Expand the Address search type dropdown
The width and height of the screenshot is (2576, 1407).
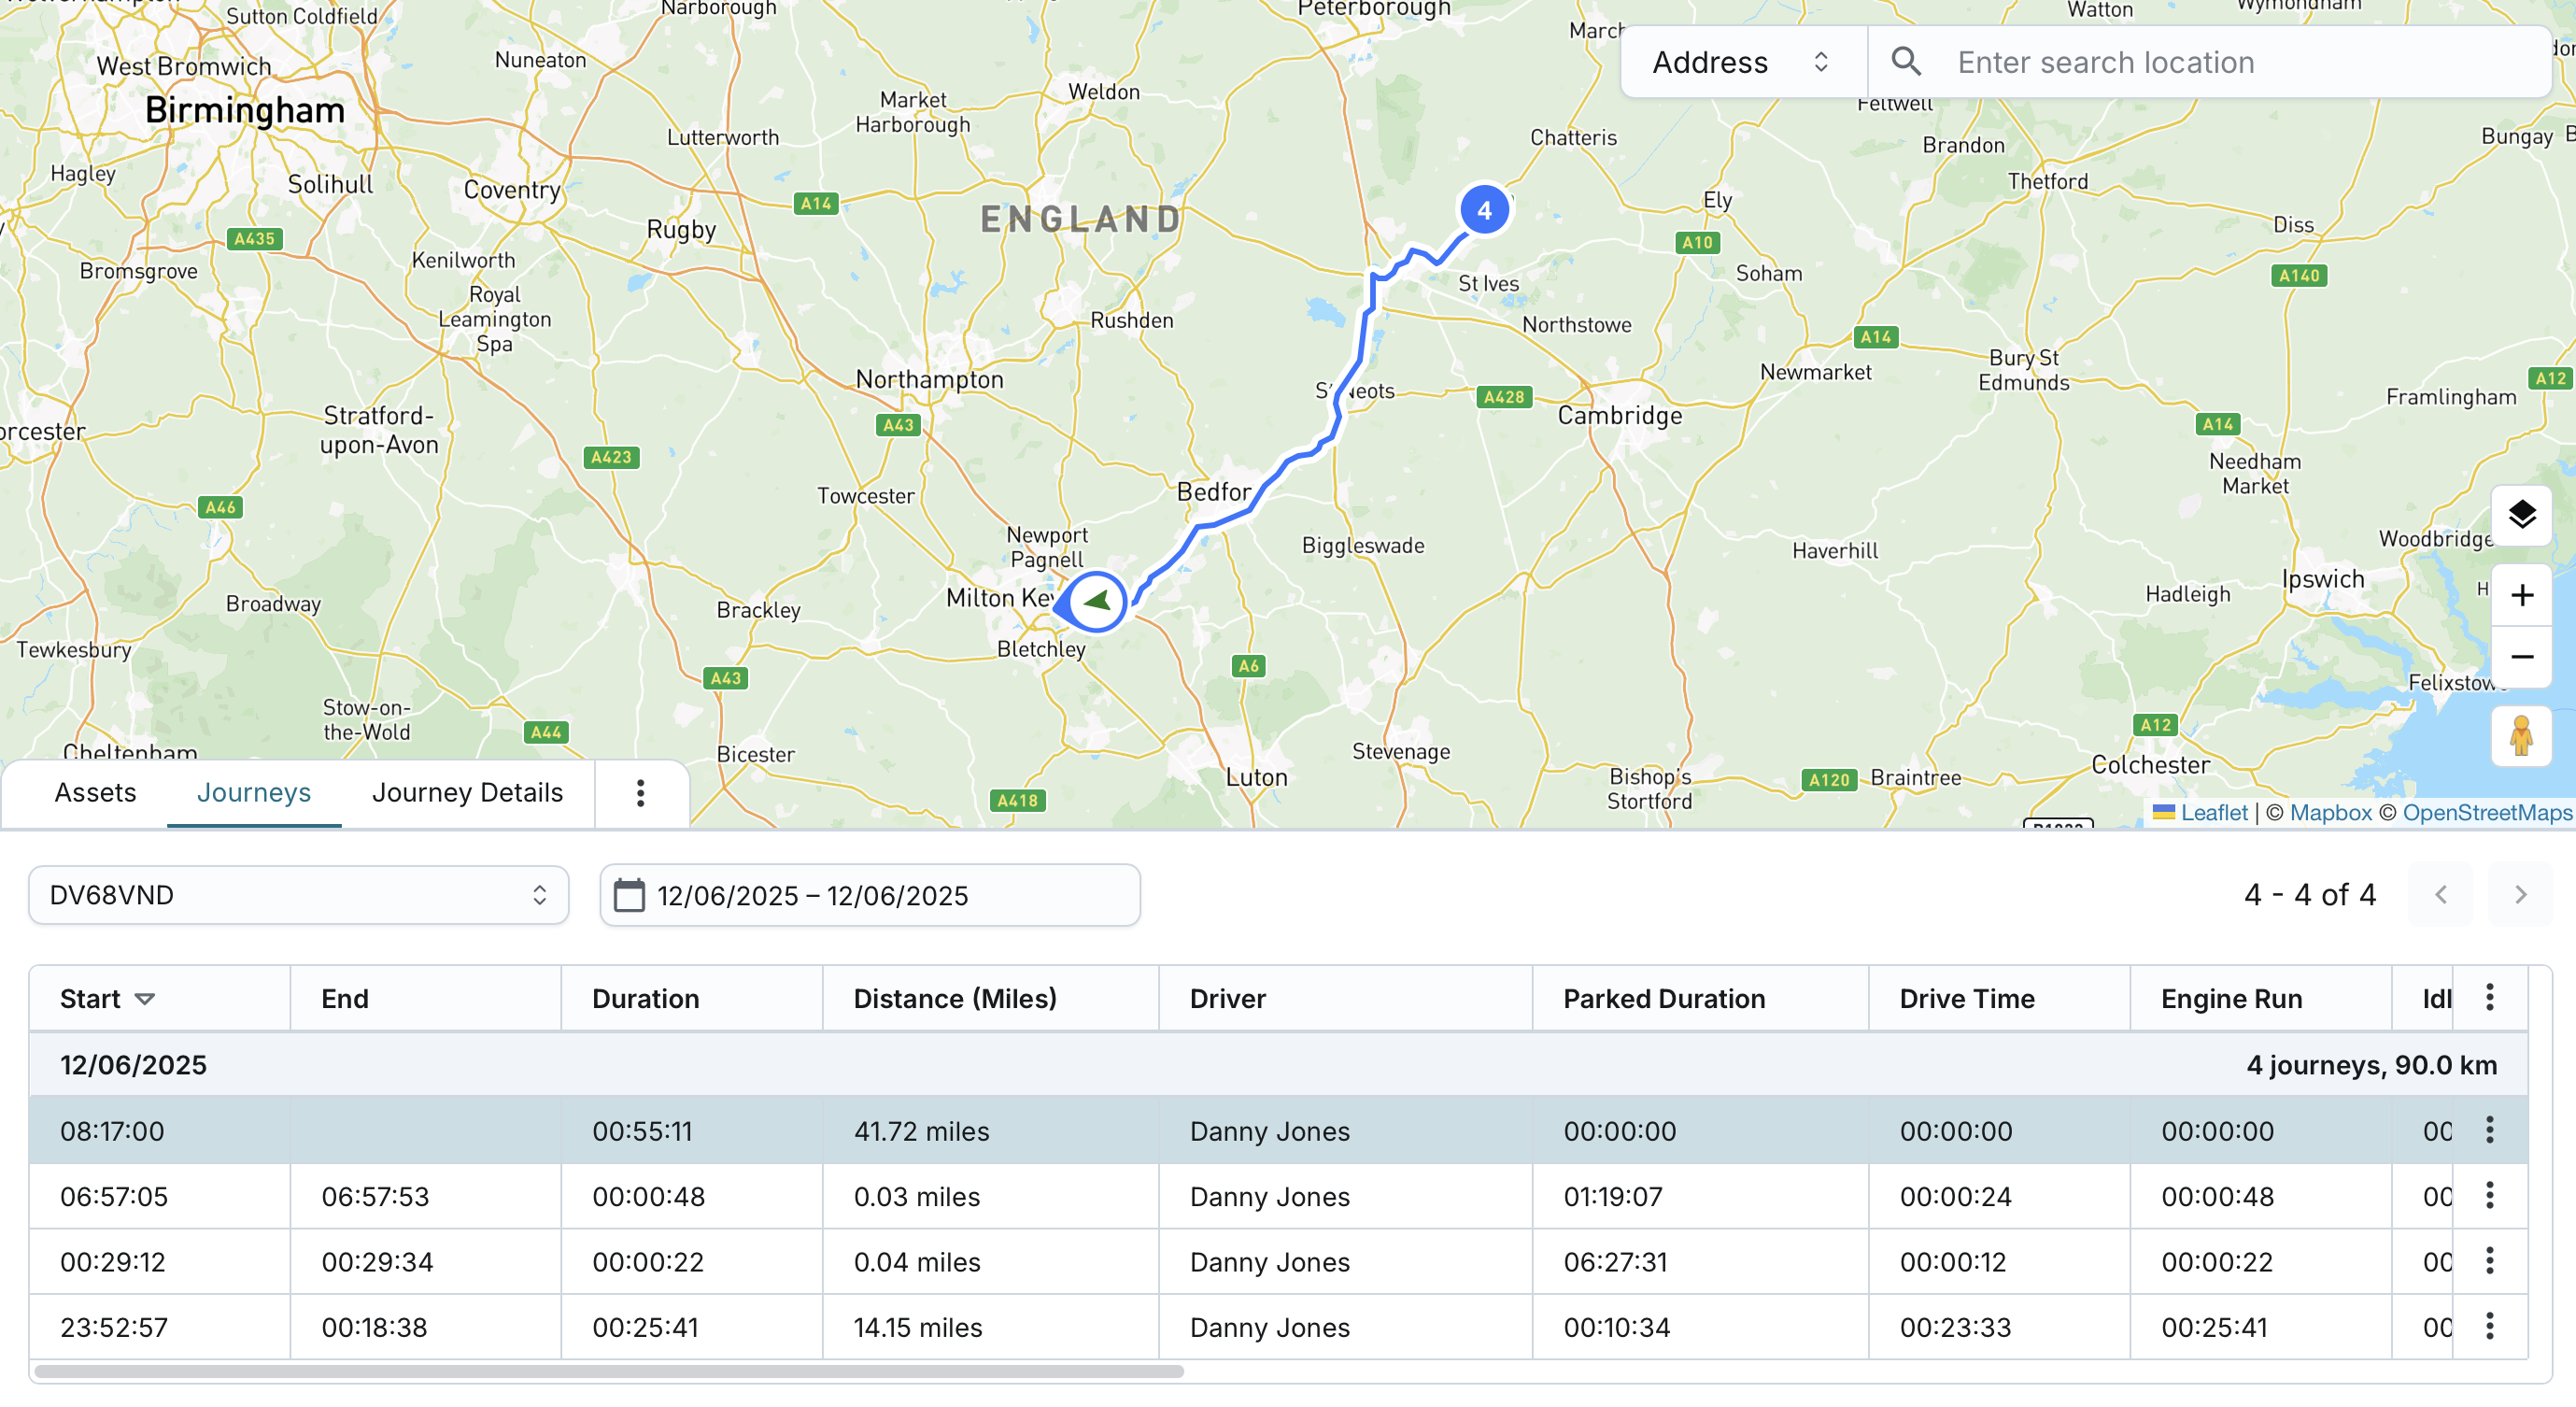(1741, 62)
